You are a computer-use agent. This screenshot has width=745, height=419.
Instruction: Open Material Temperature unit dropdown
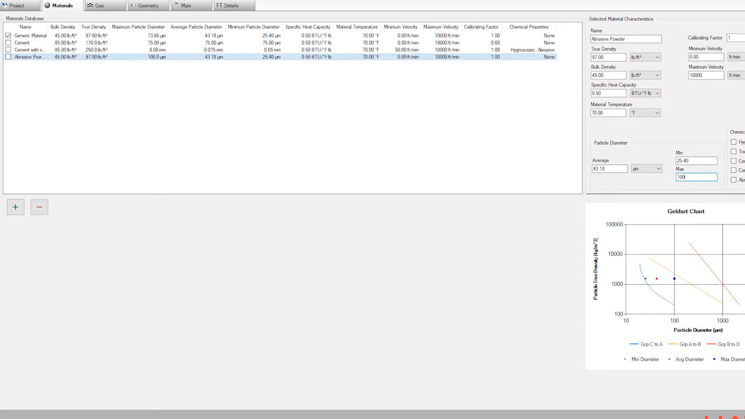tap(645, 113)
